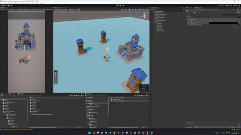Select the Rotate tool in Scene overlay
This screenshot has height=135, width=241.
56,77
